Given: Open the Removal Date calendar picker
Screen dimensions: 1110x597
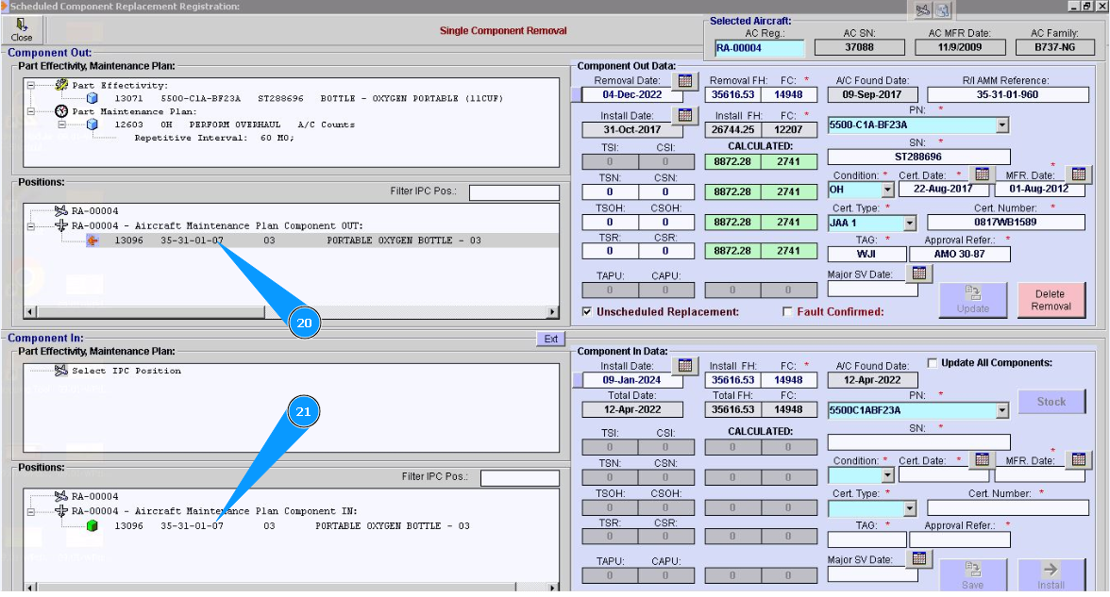Looking at the screenshot, I should (684, 81).
